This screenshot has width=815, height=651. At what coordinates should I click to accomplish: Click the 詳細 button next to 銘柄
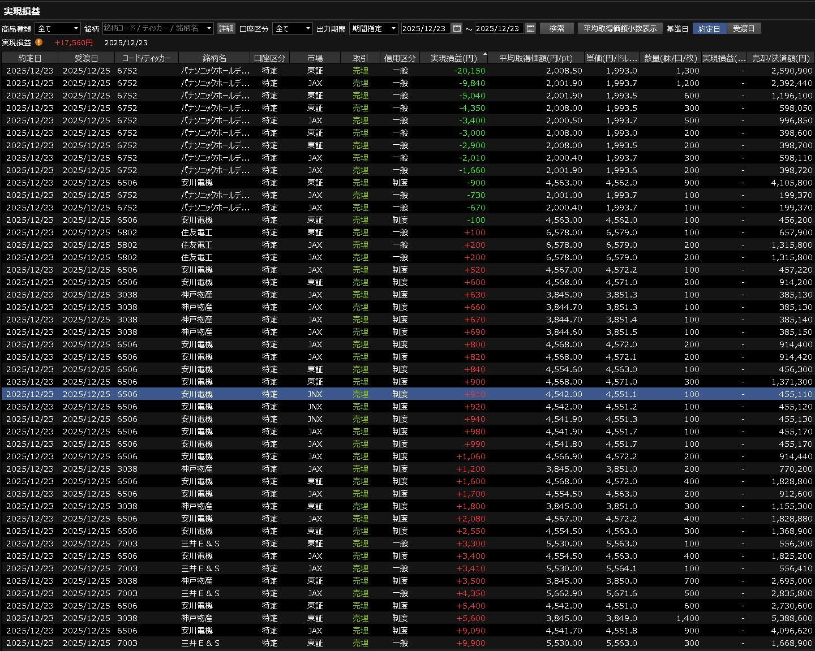pyautogui.click(x=226, y=28)
